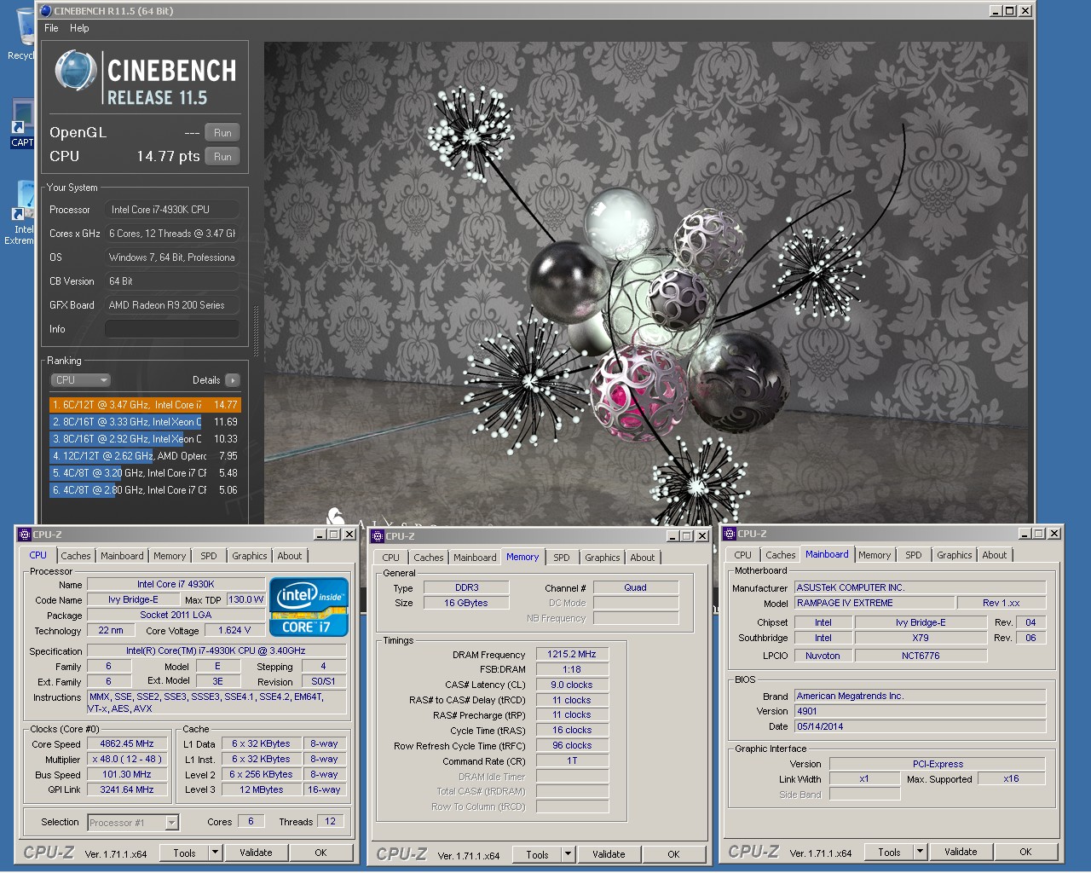This screenshot has width=1091, height=873.
Task: Click Validate in left CPU-Z window
Action: 256,853
